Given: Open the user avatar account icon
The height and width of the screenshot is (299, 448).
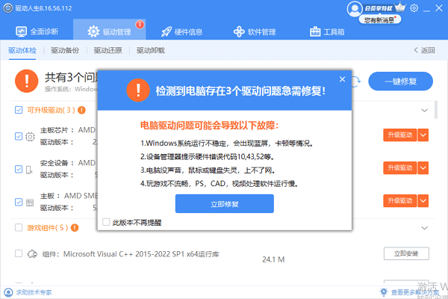Looking at the screenshot, I should (x=355, y=8).
